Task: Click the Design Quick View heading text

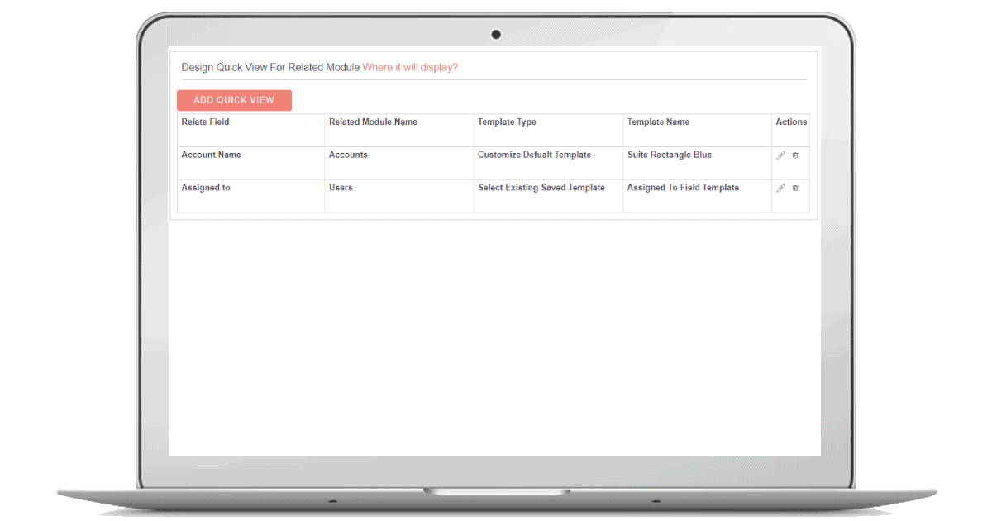Action: tap(270, 68)
